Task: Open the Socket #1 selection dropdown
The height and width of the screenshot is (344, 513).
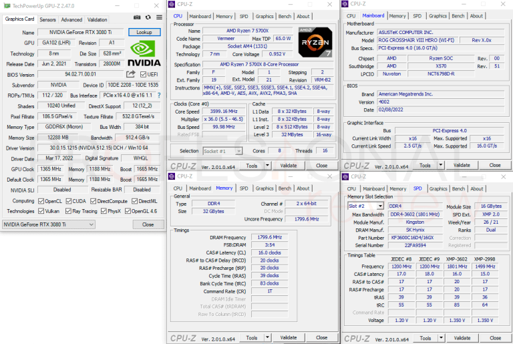Action: 222,151
